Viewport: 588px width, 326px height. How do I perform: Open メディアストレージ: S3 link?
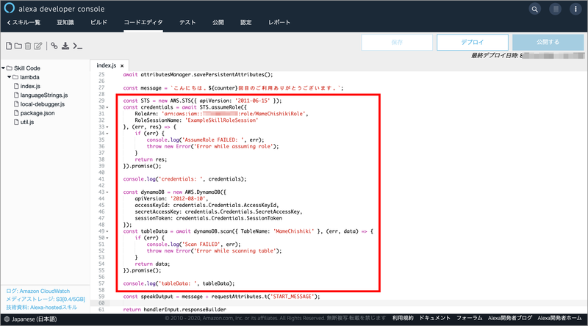[x=46, y=300]
